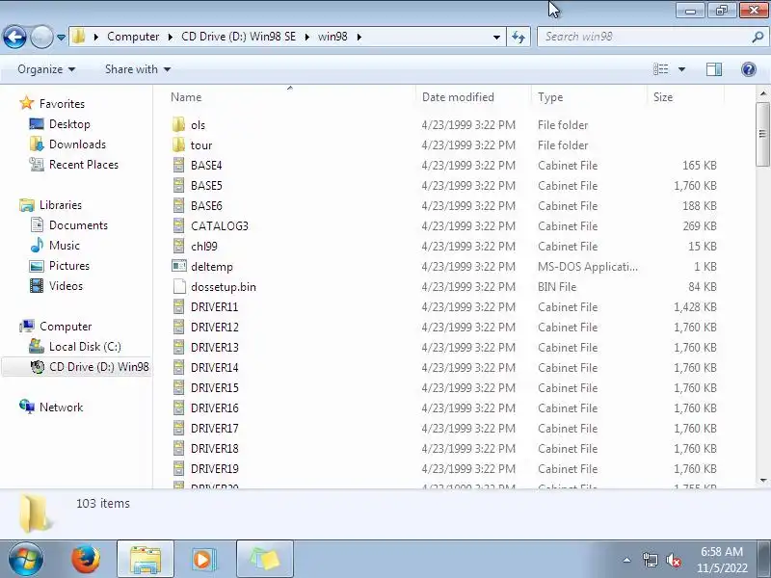Click the DRIVER19 file name

point(214,469)
